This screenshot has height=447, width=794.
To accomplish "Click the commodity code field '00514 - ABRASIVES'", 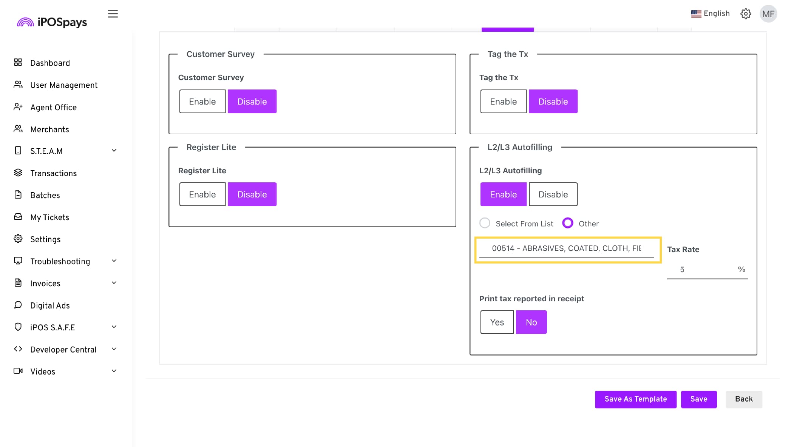I will click(566, 248).
